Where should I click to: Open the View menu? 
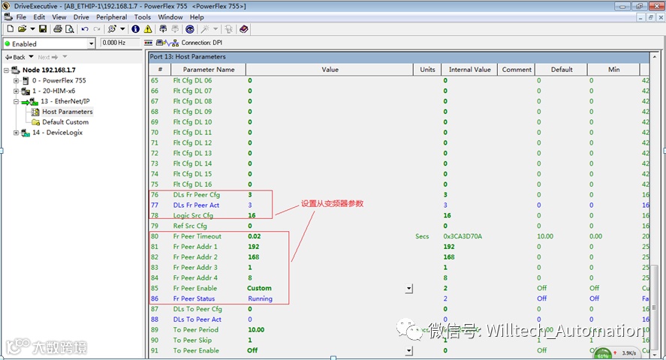59,17
